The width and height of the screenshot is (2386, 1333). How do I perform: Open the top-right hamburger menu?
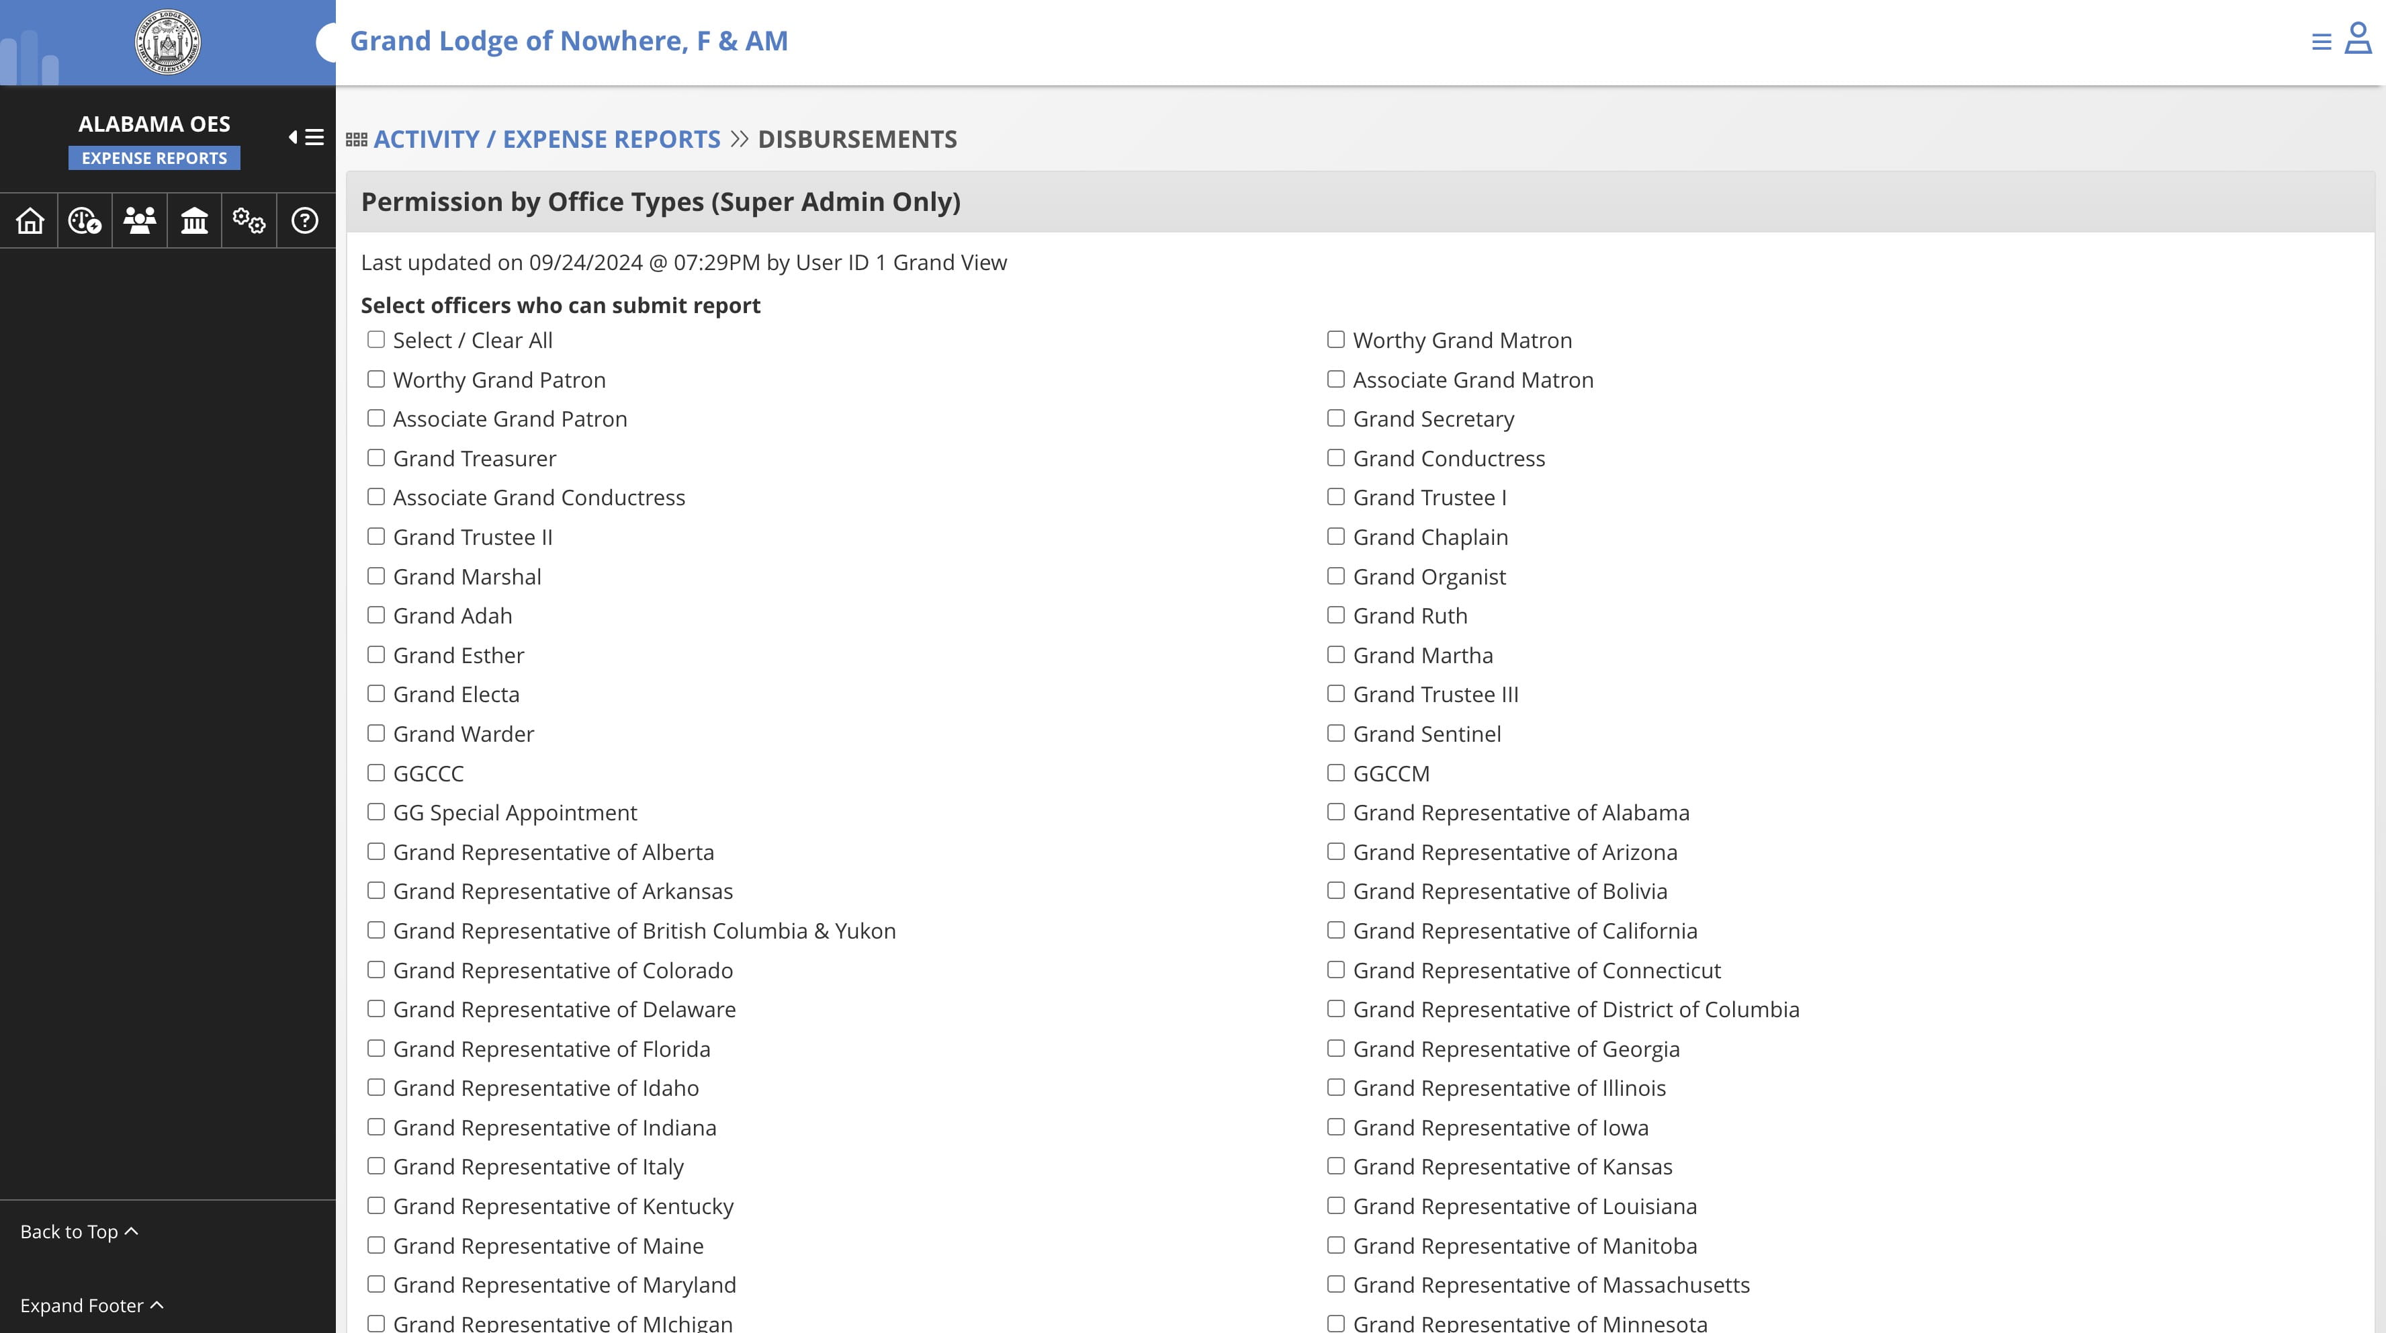click(2321, 42)
